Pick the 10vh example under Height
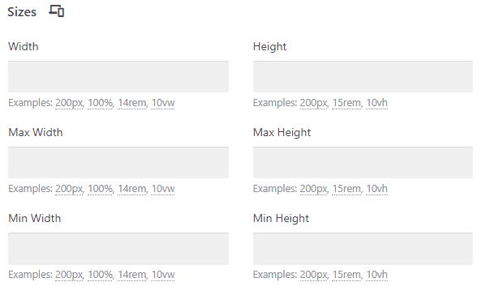The height and width of the screenshot is (295, 486). (377, 103)
